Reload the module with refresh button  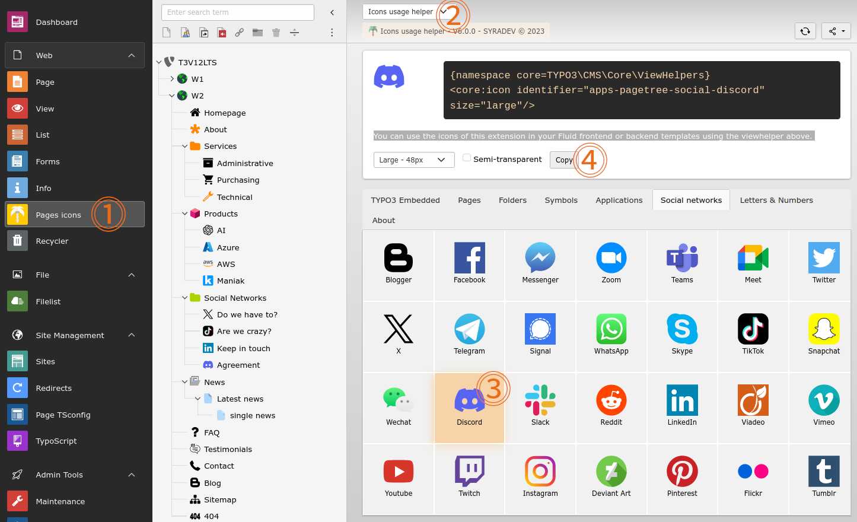pyautogui.click(x=805, y=31)
